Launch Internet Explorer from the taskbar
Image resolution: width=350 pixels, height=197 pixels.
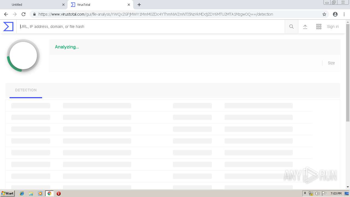tap(22, 193)
